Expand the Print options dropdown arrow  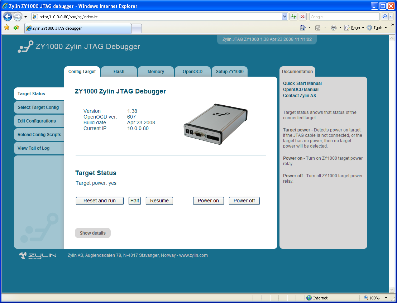340,28
